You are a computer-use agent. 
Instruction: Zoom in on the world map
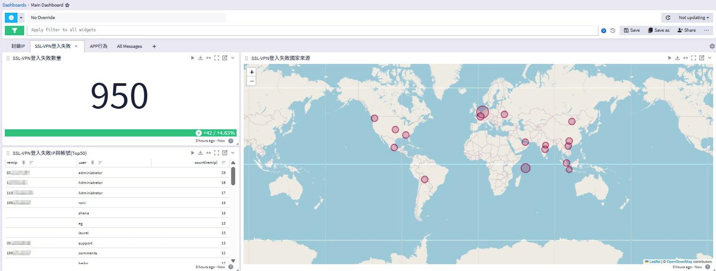[x=252, y=72]
